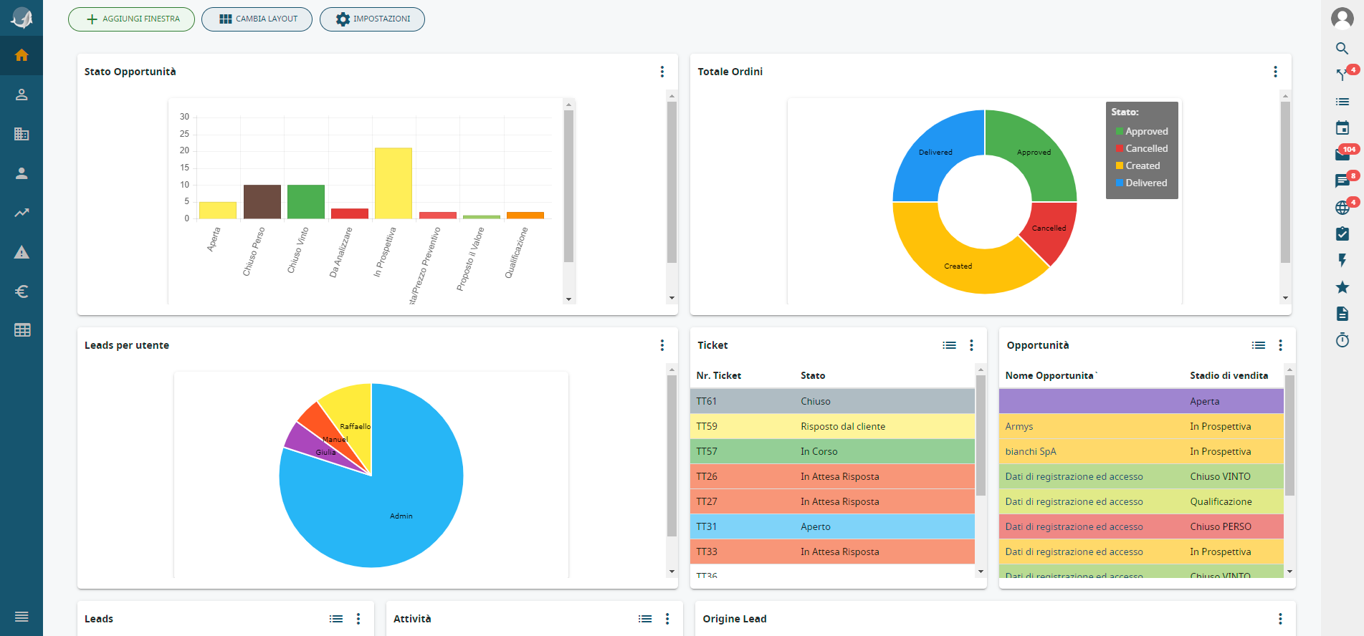Screen dimensions: 1364x636
Task: Open the calendar icon in the right sidebar
Action: (x=1342, y=128)
